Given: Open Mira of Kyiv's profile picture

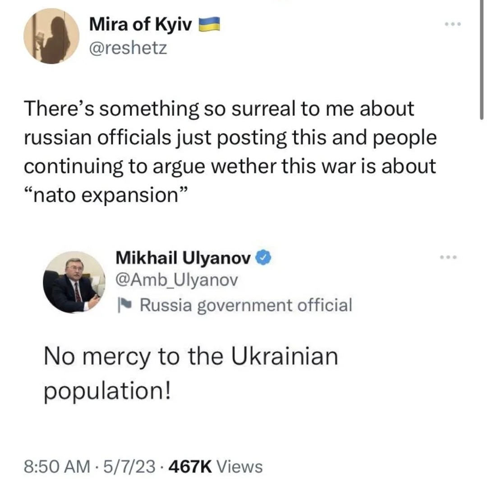Looking at the screenshot, I should click(x=51, y=36).
